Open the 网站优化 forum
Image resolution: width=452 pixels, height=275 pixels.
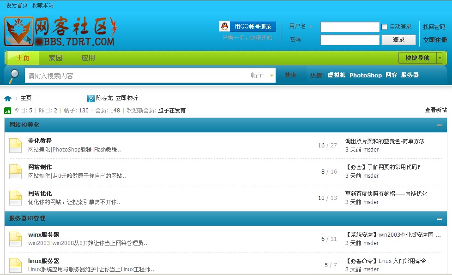tap(40, 193)
